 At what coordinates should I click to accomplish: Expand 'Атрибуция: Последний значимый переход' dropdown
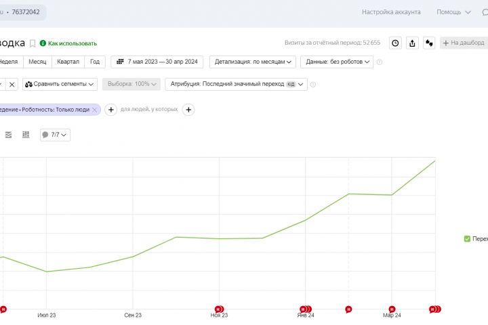click(237, 84)
